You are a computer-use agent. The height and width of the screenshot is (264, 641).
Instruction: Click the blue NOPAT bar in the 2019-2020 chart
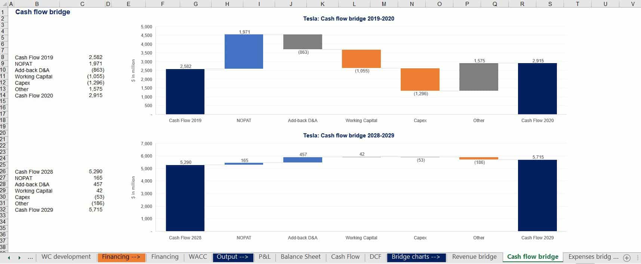(244, 52)
